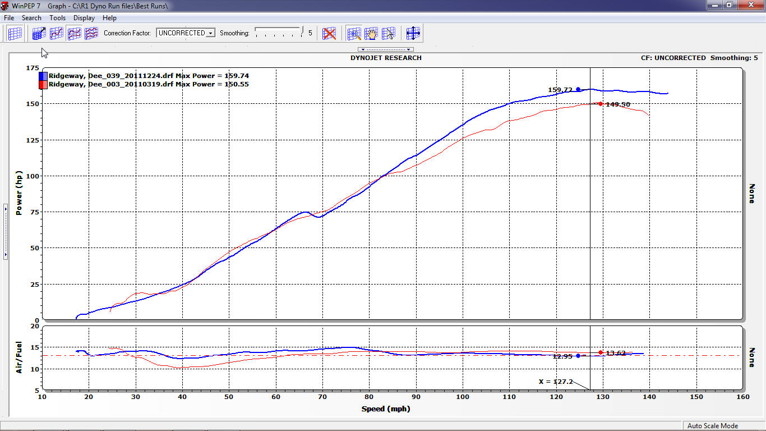
Task: Click the single-curve graph toolbar icon
Action: click(56, 33)
